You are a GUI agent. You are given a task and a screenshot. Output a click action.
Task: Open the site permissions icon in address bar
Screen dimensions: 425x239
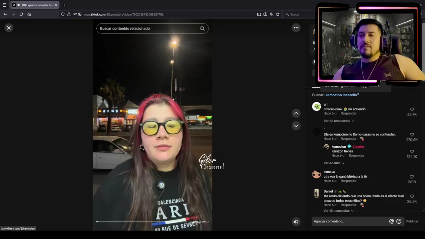75,14
